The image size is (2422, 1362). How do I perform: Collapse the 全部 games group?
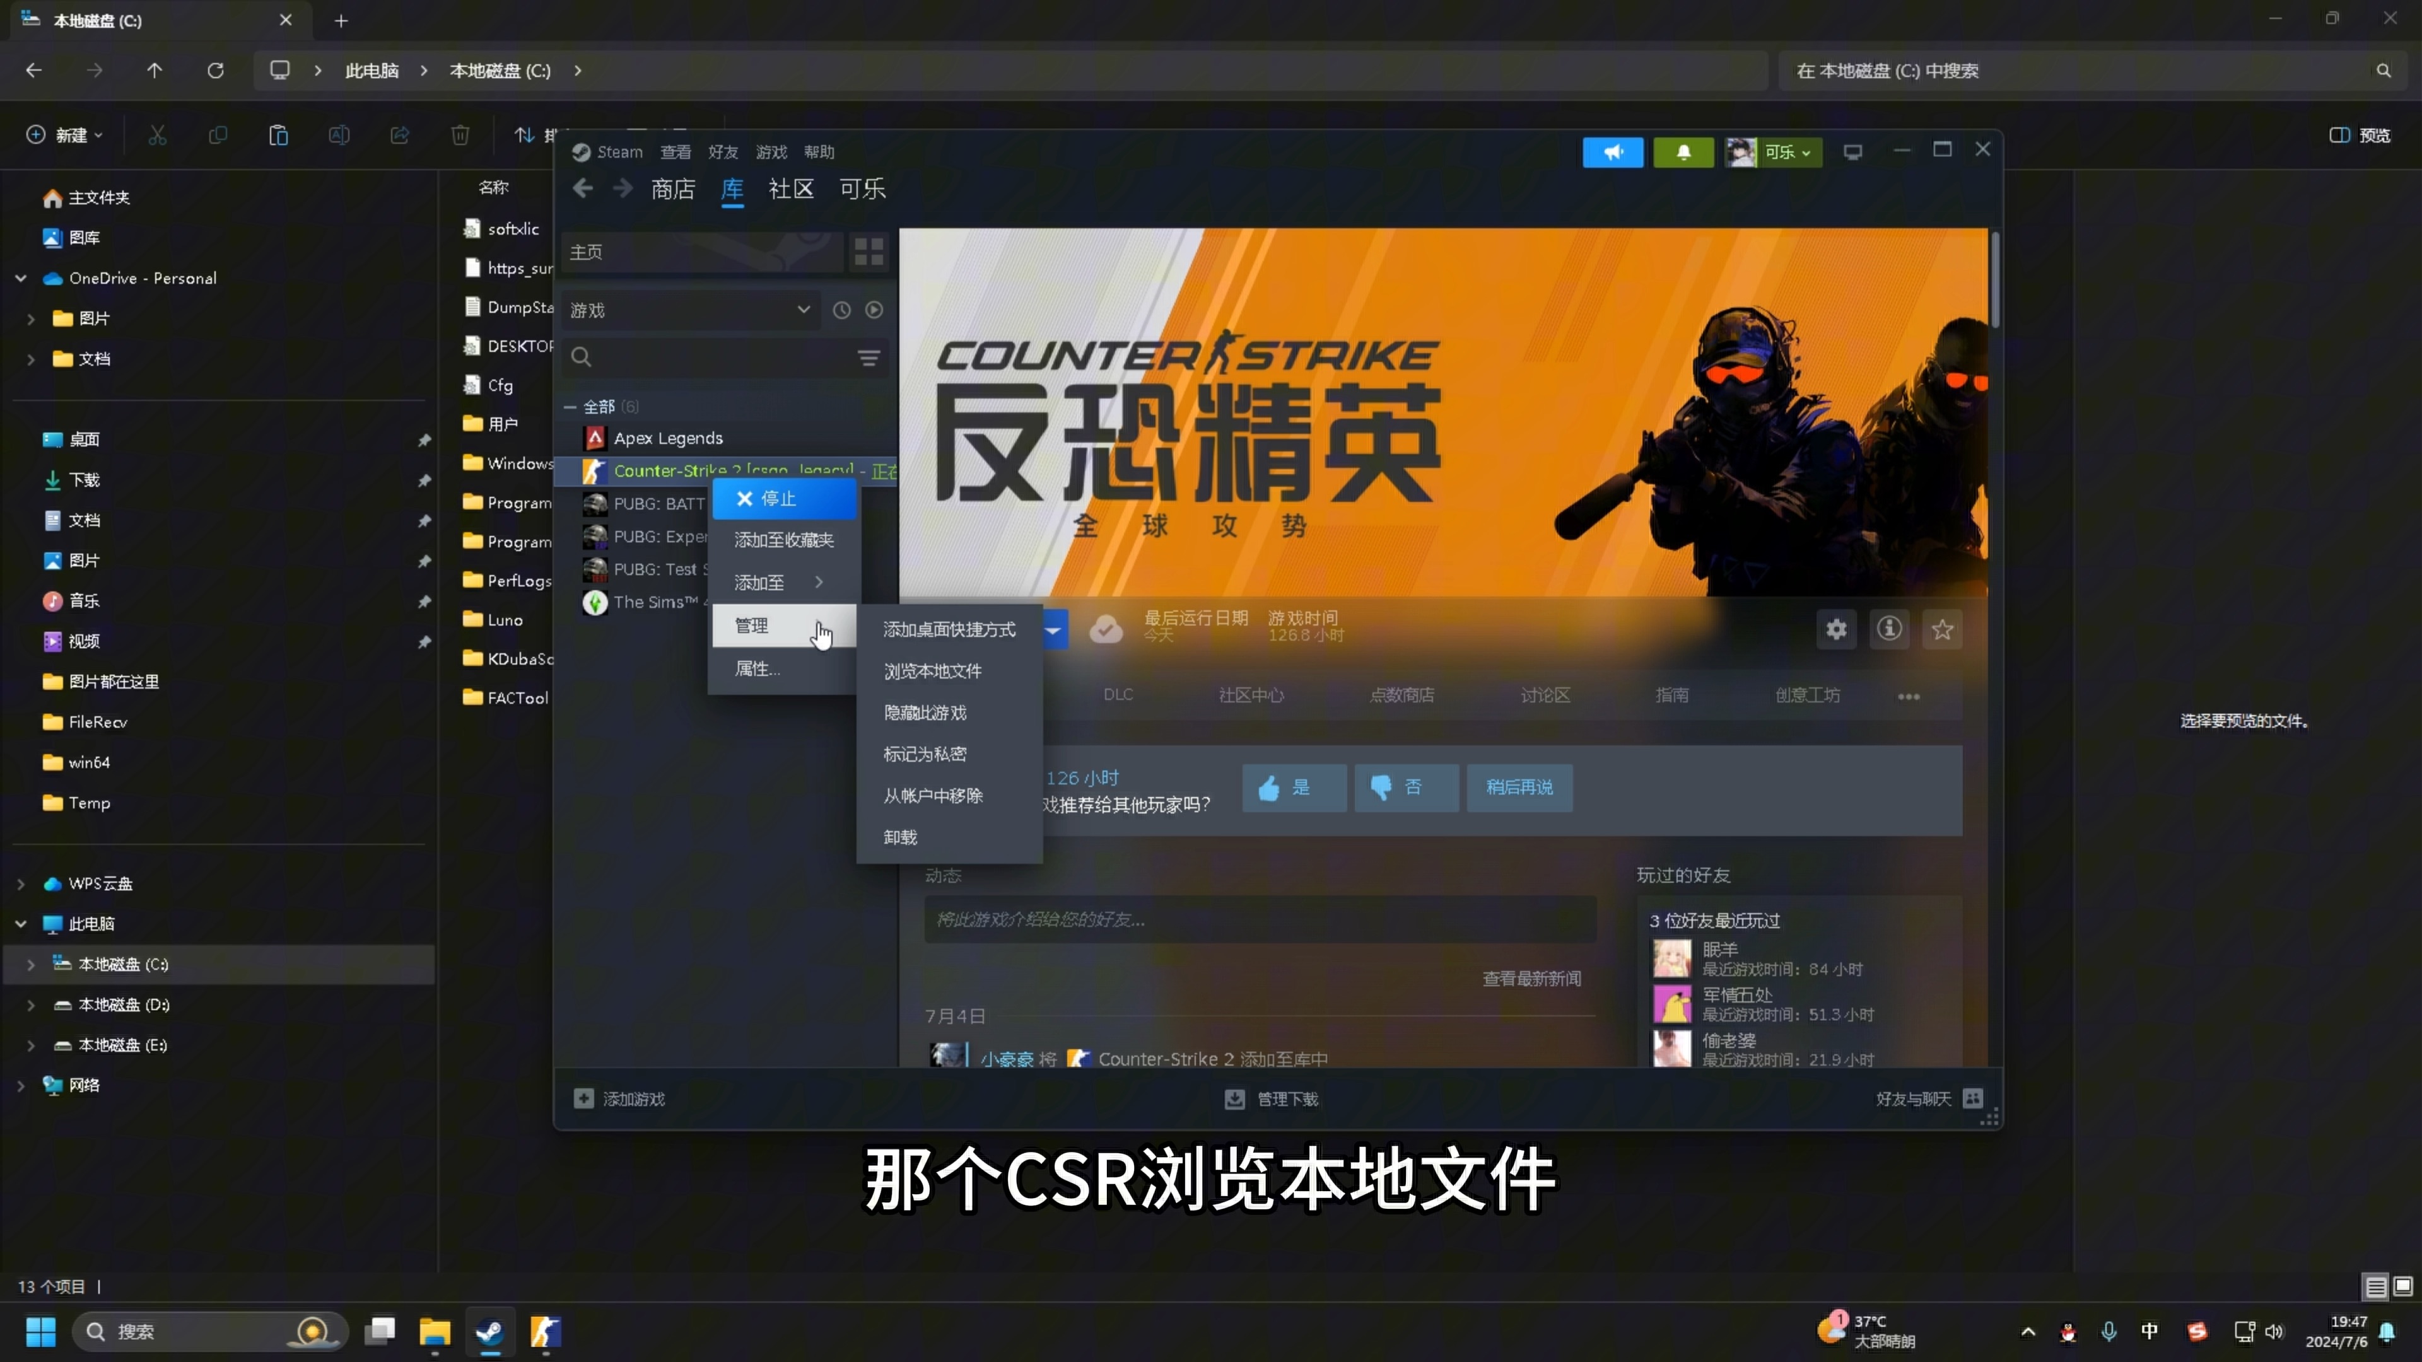(570, 407)
